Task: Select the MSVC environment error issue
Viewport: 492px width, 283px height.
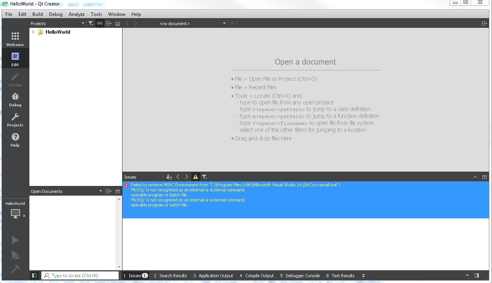Action: coord(306,200)
